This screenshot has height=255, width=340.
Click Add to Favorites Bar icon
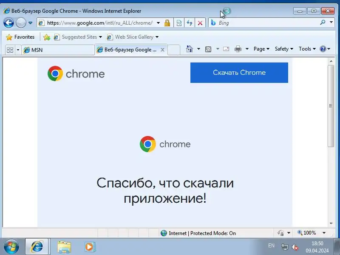tap(47, 37)
